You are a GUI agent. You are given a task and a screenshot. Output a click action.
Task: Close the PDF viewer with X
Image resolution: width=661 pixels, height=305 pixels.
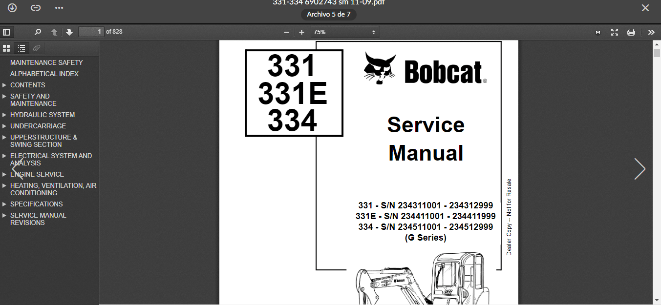coord(645,8)
